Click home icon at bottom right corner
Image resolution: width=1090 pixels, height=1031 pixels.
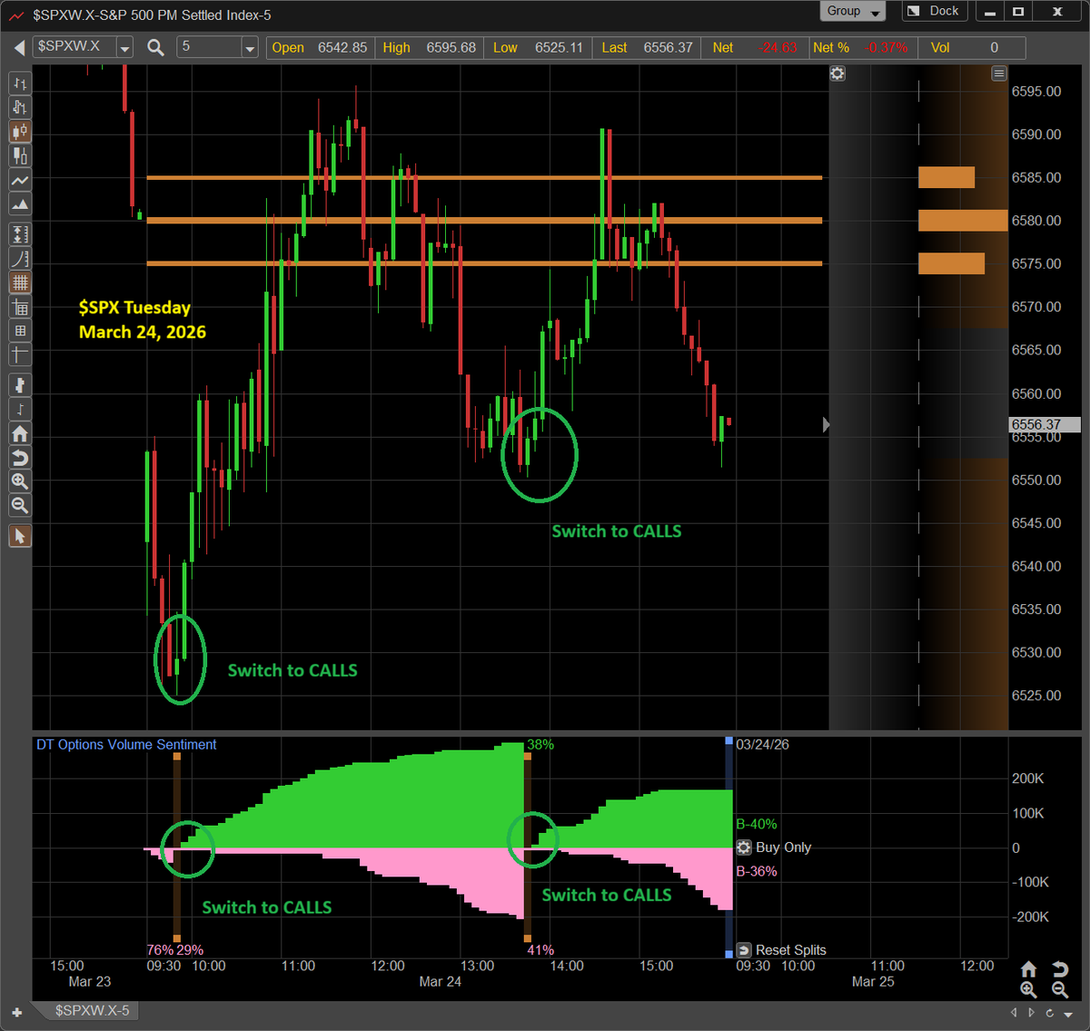click(1028, 969)
